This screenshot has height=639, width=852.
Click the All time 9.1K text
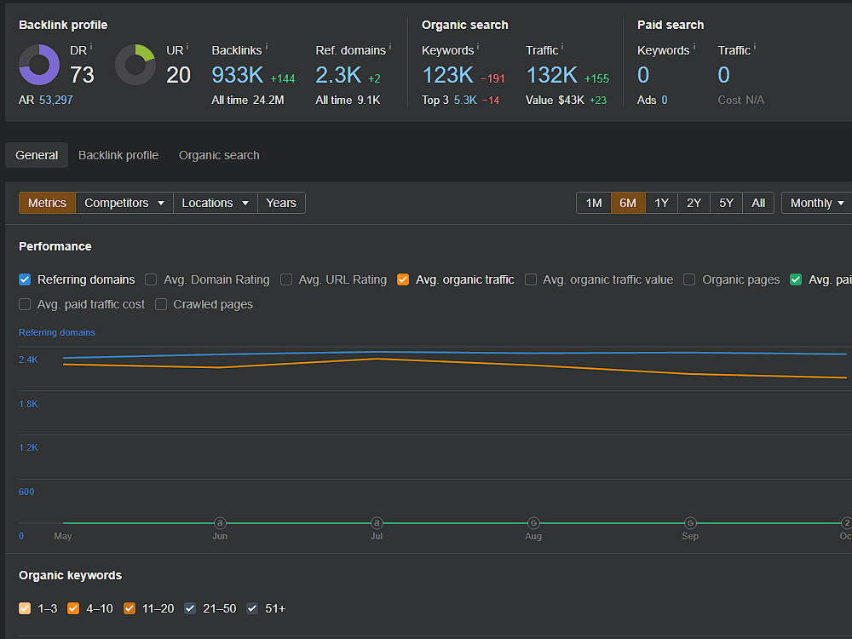click(348, 100)
